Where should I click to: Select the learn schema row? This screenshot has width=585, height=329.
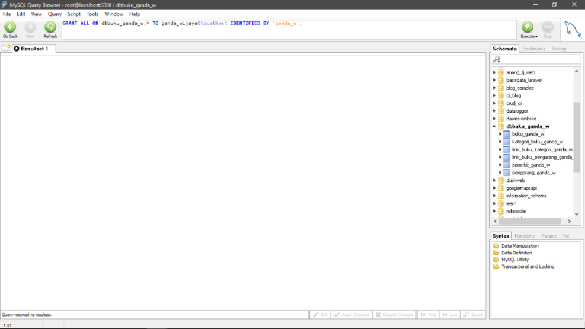[x=511, y=204]
